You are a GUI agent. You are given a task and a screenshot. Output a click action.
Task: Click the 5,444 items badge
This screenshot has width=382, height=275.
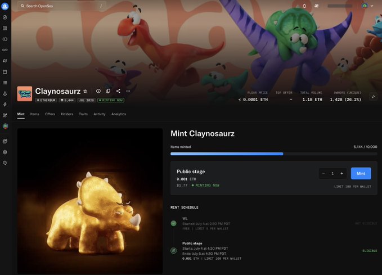[x=67, y=100]
